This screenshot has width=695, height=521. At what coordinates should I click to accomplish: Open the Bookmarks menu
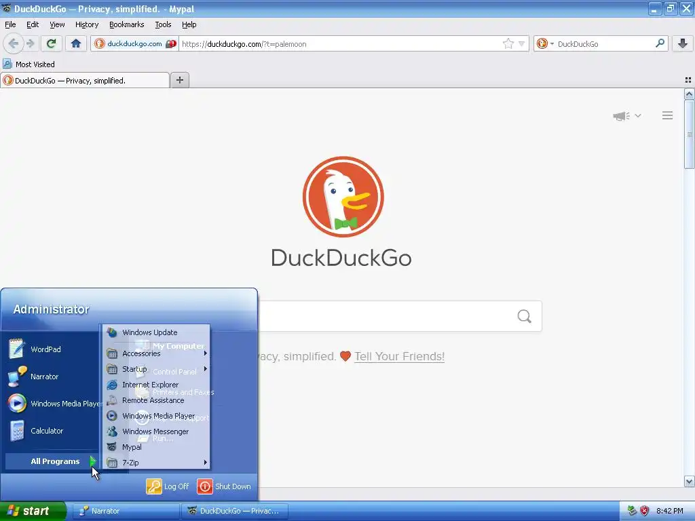point(126,24)
